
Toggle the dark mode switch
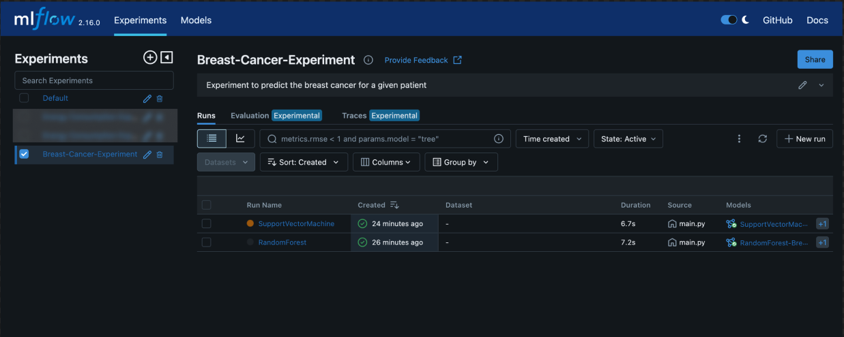(x=729, y=20)
